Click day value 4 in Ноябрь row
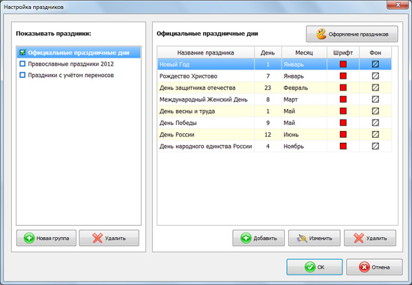 coord(267,146)
